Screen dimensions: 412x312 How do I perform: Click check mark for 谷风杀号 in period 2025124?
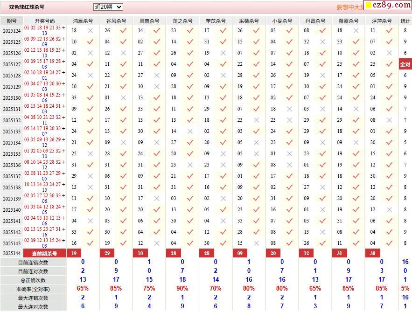[123, 31]
